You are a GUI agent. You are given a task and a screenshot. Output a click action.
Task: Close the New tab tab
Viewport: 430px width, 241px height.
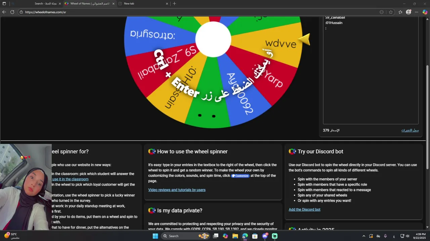click(x=167, y=4)
